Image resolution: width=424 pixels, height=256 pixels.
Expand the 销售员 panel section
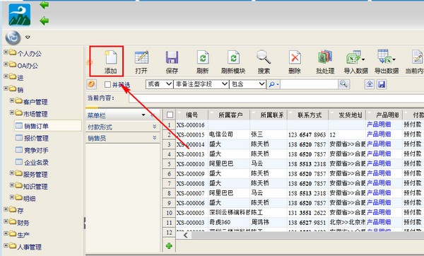(x=154, y=138)
